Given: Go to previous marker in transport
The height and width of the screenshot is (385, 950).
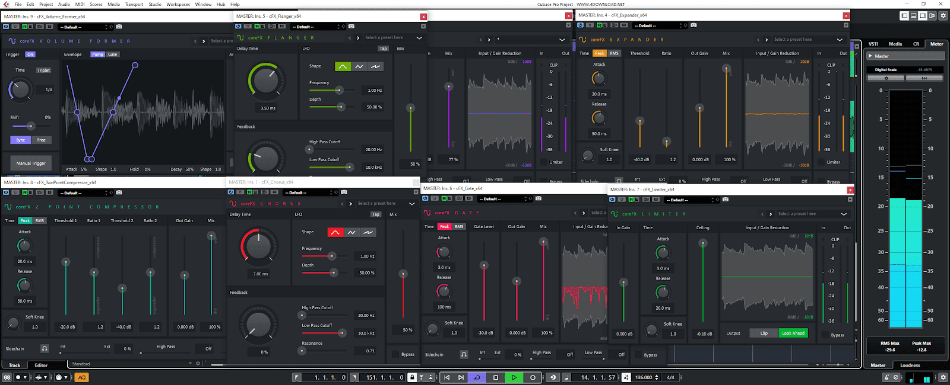Looking at the screenshot, I should tap(446, 377).
